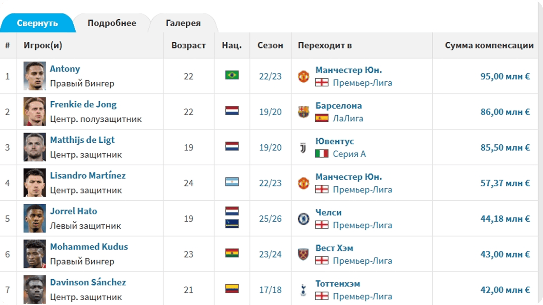Click Brazil flag in Antony's row

click(x=232, y=75)
